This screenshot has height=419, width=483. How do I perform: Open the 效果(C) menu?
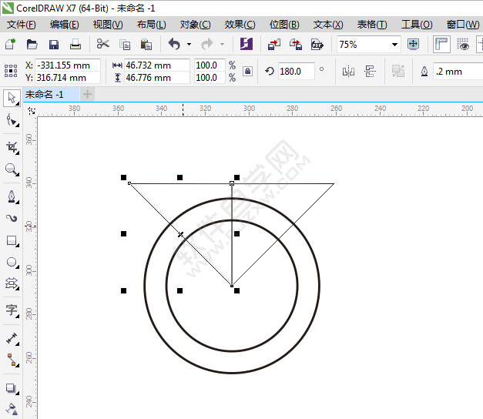click(240, 25)
